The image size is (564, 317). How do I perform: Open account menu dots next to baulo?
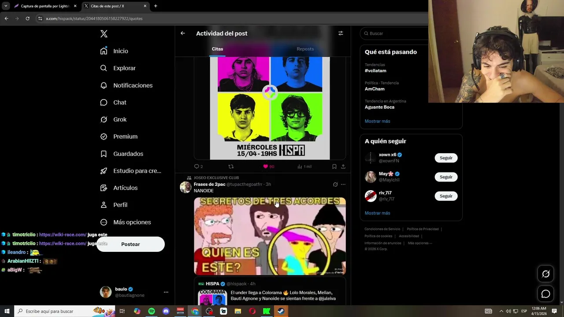(166, 292)
